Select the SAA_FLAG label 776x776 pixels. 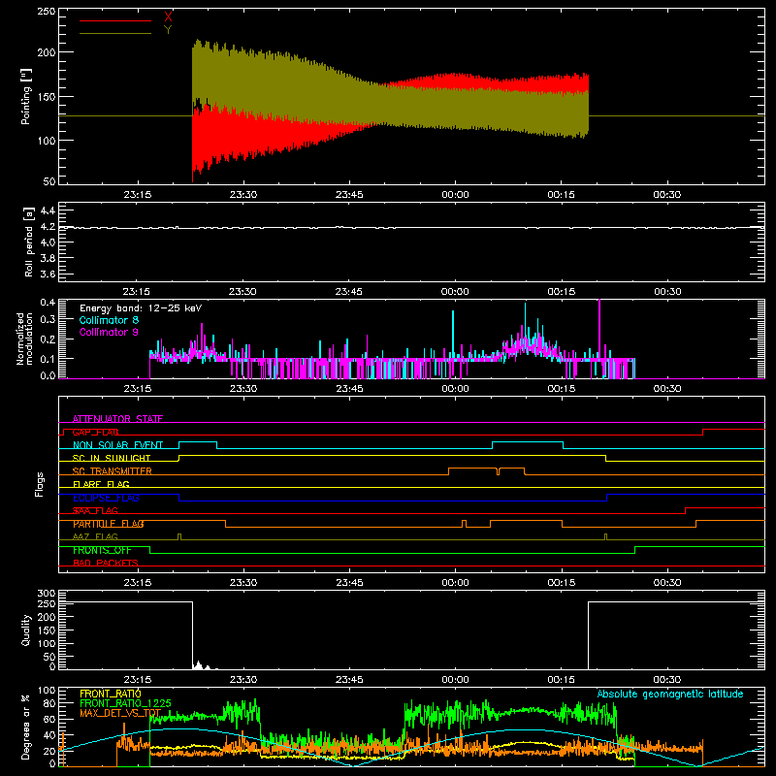pos(95,510)
